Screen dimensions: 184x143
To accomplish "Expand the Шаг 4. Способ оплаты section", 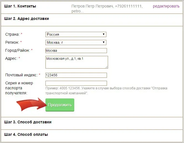I will (26, 134).
